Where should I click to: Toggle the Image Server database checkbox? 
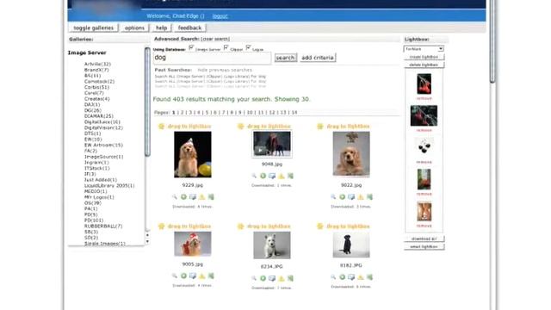click(191, 47)
